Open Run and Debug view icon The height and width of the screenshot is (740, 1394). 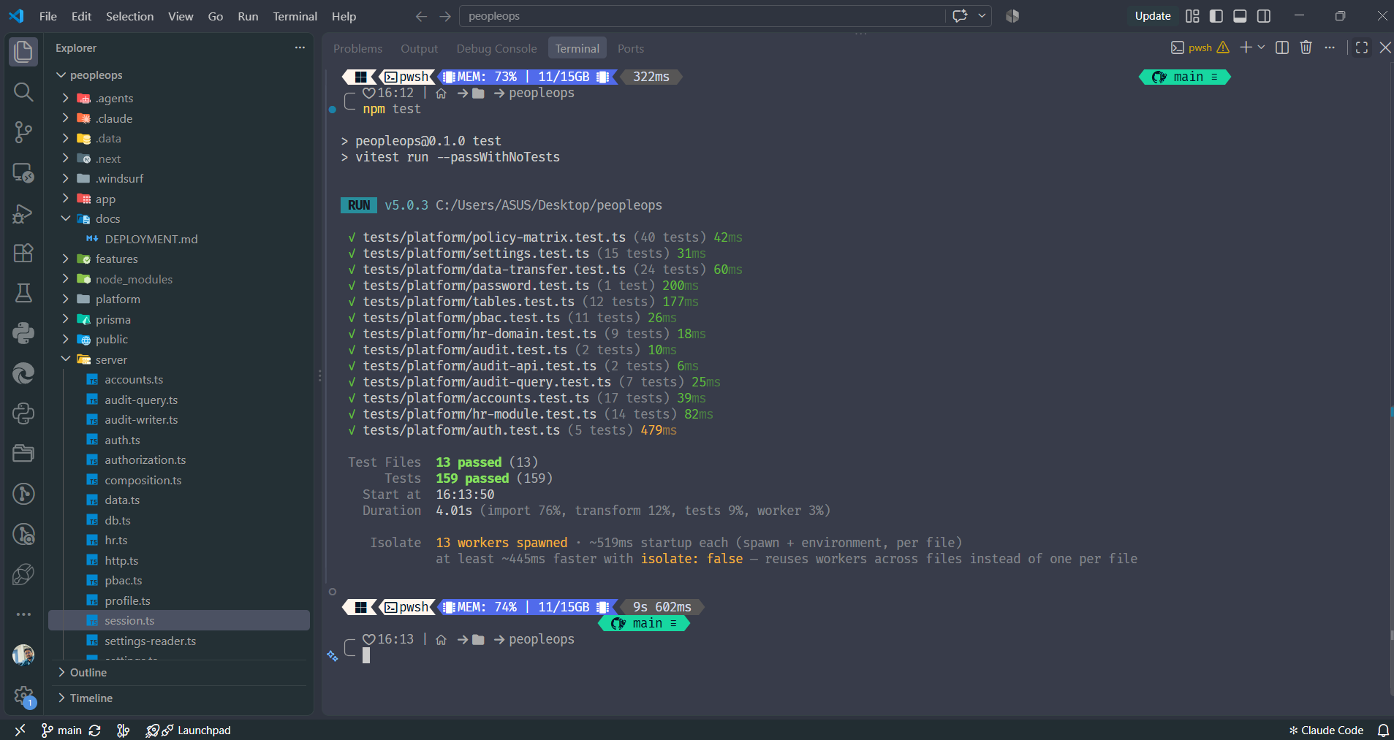point(23,213)
